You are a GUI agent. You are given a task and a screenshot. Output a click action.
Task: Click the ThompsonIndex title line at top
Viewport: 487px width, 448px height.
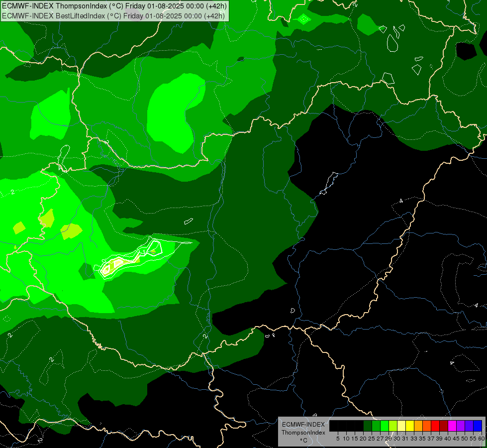[x=114, y=6]
